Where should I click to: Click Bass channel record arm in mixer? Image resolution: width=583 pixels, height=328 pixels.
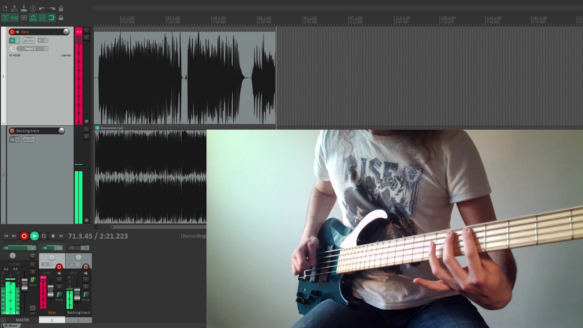[59, 267]
